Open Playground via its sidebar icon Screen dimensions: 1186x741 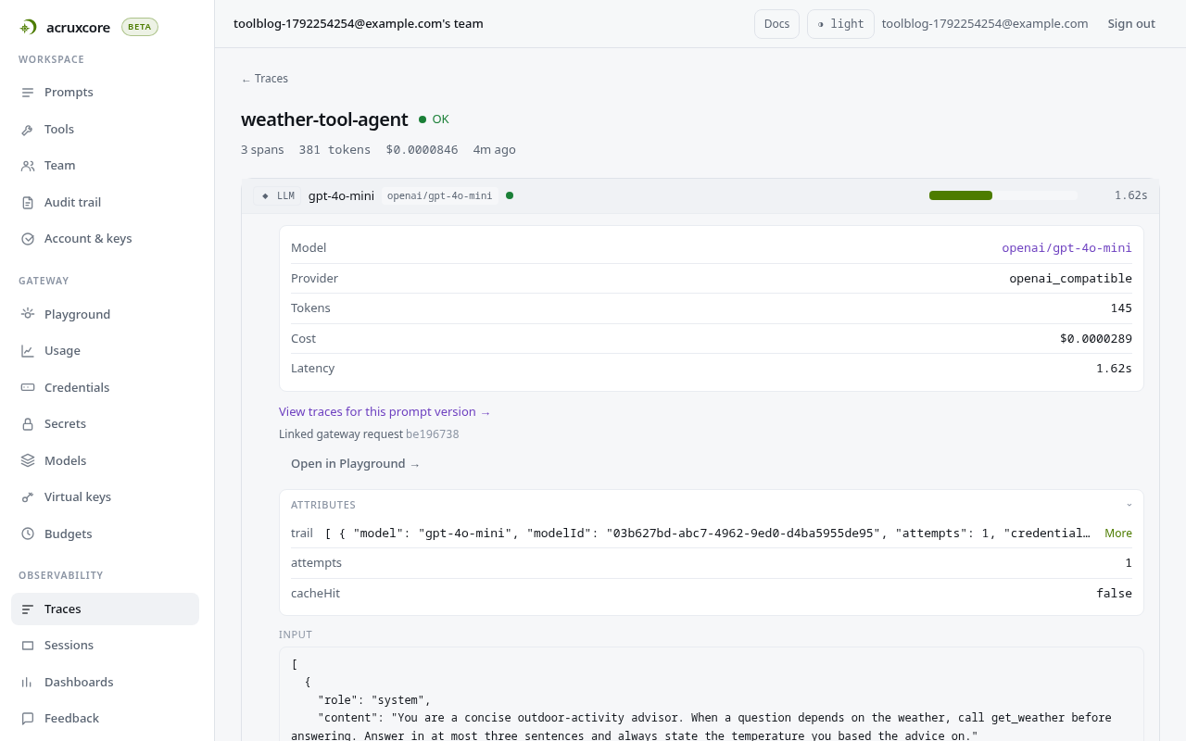click(28, 315)
